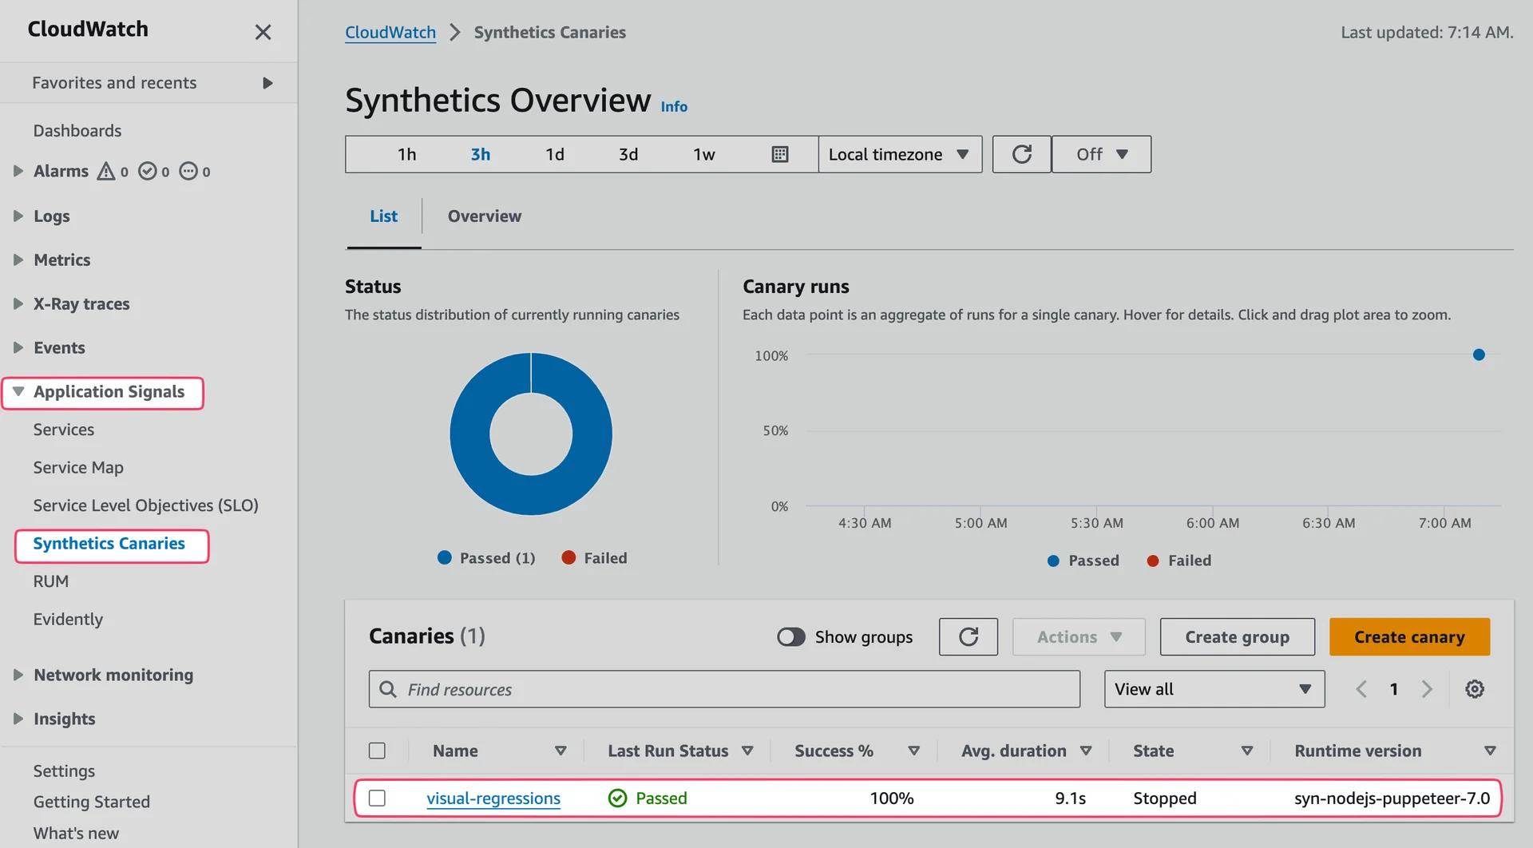Enable the Show groups toggle
Screen dimensions: 1533x848
tap(791, 636)
